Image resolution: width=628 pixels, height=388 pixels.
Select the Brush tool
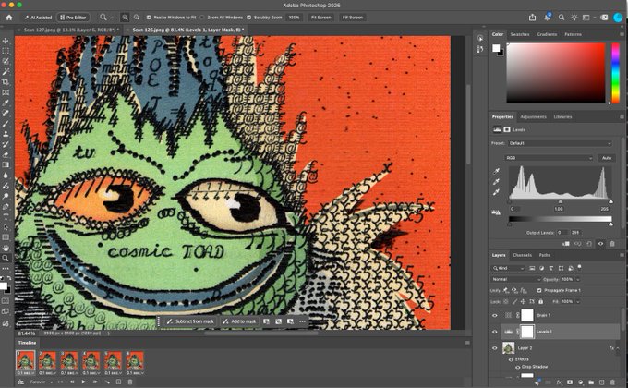[x=6, y=124]
